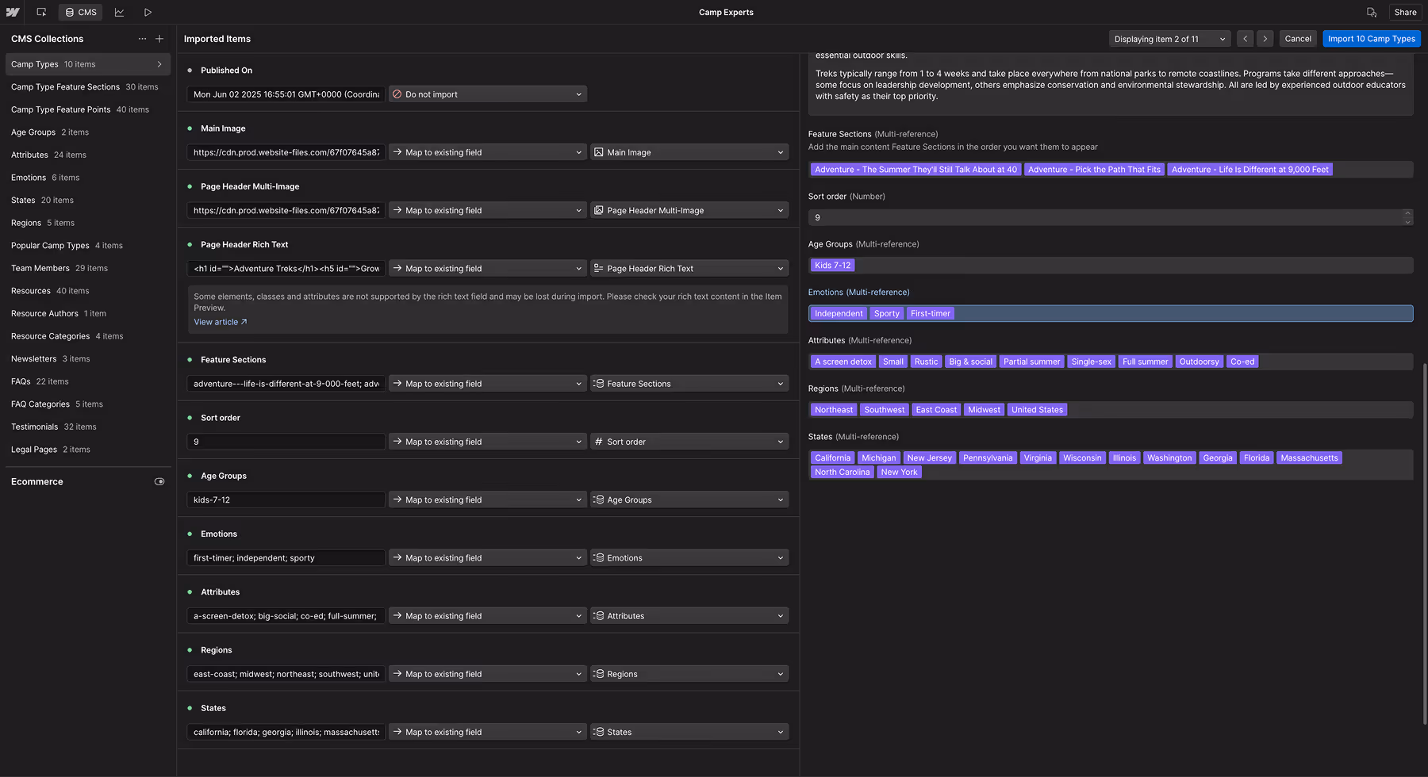Toggle the green import dot for Sort order
Image resolution: width=1428 pixels, height=777 pixels.
point(189,418)
